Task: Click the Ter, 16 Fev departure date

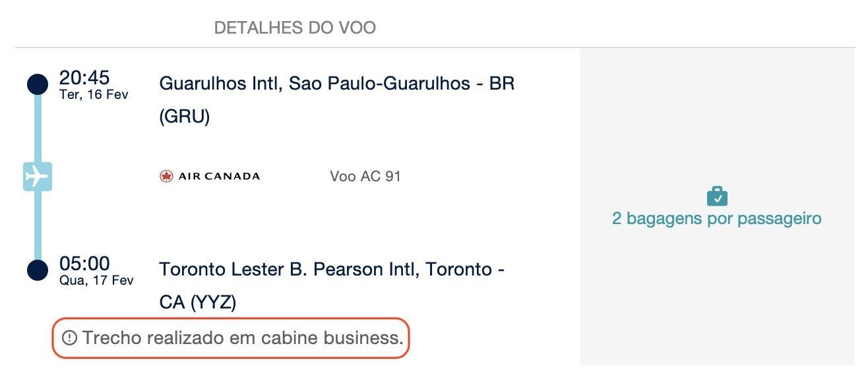Action: 94,94
